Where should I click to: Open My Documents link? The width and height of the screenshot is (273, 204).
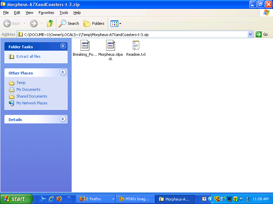(x=28, y=89)
